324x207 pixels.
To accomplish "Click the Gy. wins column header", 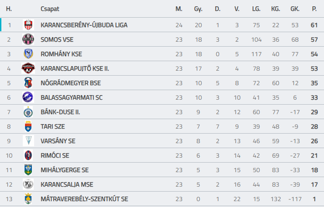I will [198, 9].
